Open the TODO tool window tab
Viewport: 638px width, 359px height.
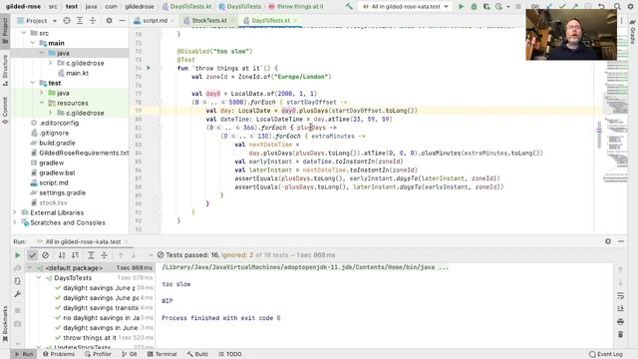point(230,354)
